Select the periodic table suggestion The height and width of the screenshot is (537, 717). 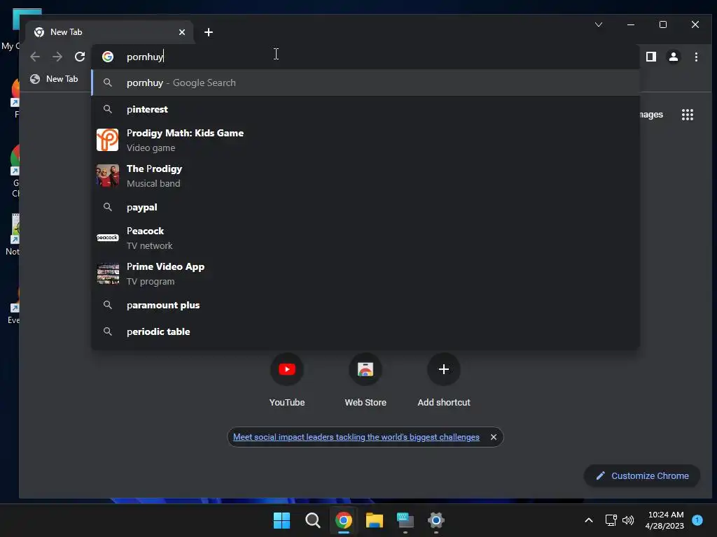pyautogui.click(x=366, y=331)
